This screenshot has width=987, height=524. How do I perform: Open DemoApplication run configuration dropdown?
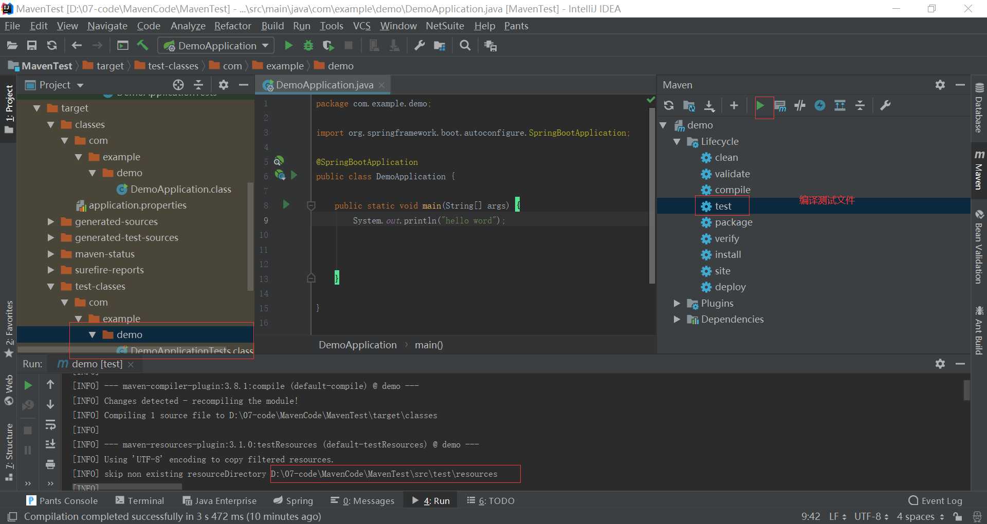coord(216,46)
